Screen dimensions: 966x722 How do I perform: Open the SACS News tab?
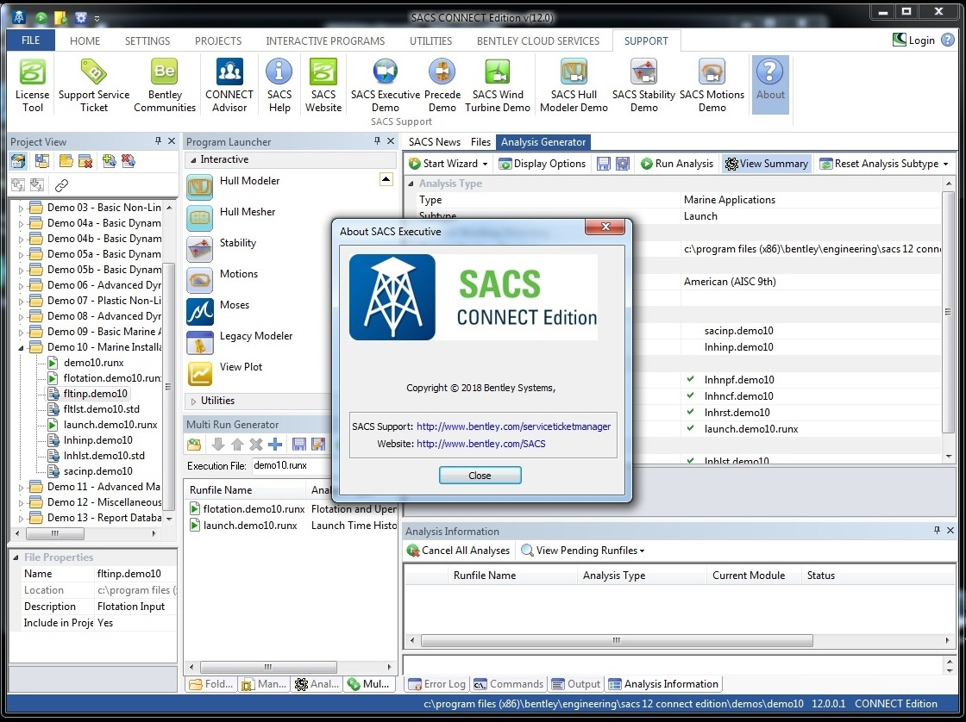point(435,141)
